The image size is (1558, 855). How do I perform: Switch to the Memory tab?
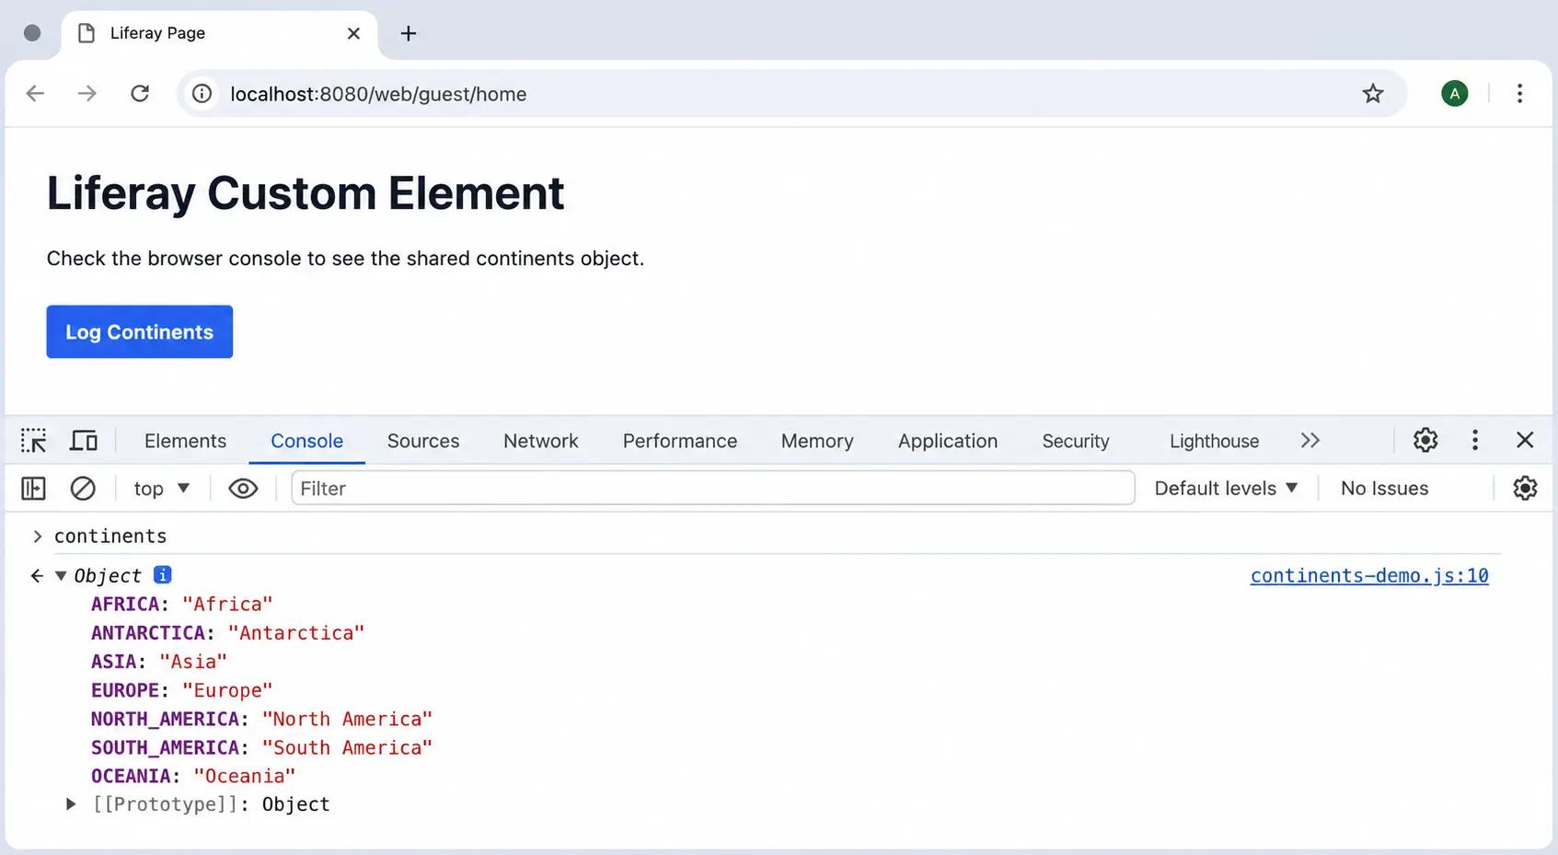tap(817, 441)
